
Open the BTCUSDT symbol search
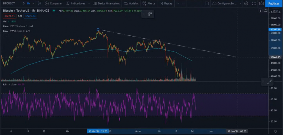(x=9, y=3)
